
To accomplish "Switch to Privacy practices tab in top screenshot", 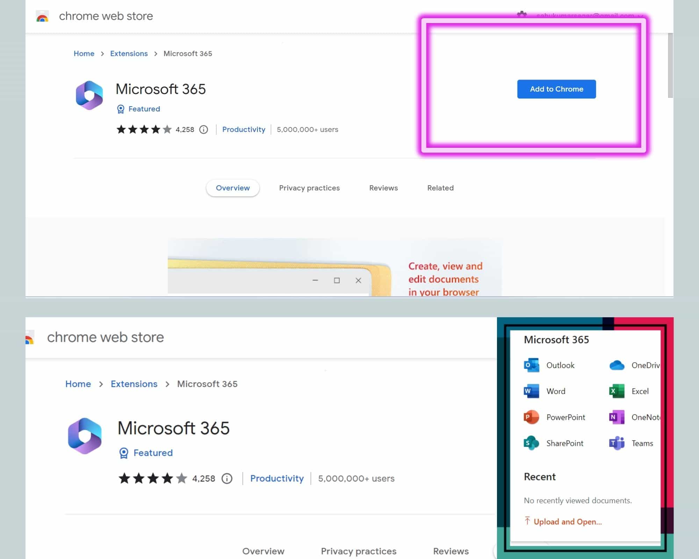I will (x=309, y=188).
